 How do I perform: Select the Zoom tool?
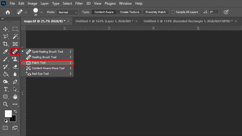[x=5, y=104]
